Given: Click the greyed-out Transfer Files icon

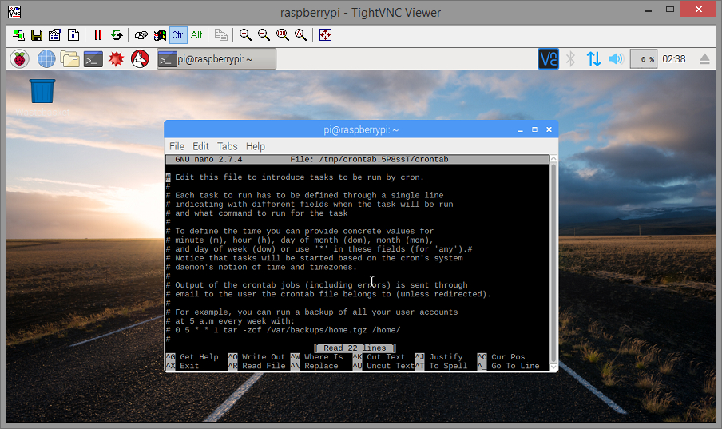Looking at the screenshot, I should click(221, 35).
